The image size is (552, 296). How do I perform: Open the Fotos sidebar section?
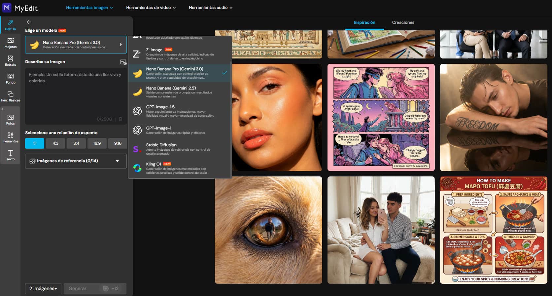(x=10, y=120)
